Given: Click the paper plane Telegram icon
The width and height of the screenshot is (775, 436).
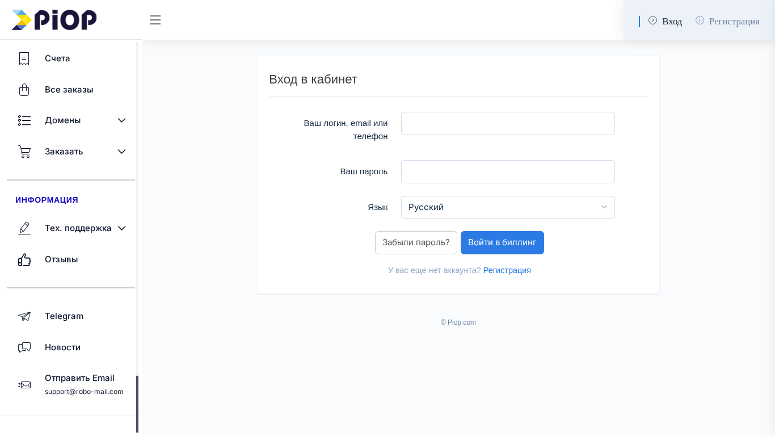Looking at the screenshot, I should click(24, 316).
